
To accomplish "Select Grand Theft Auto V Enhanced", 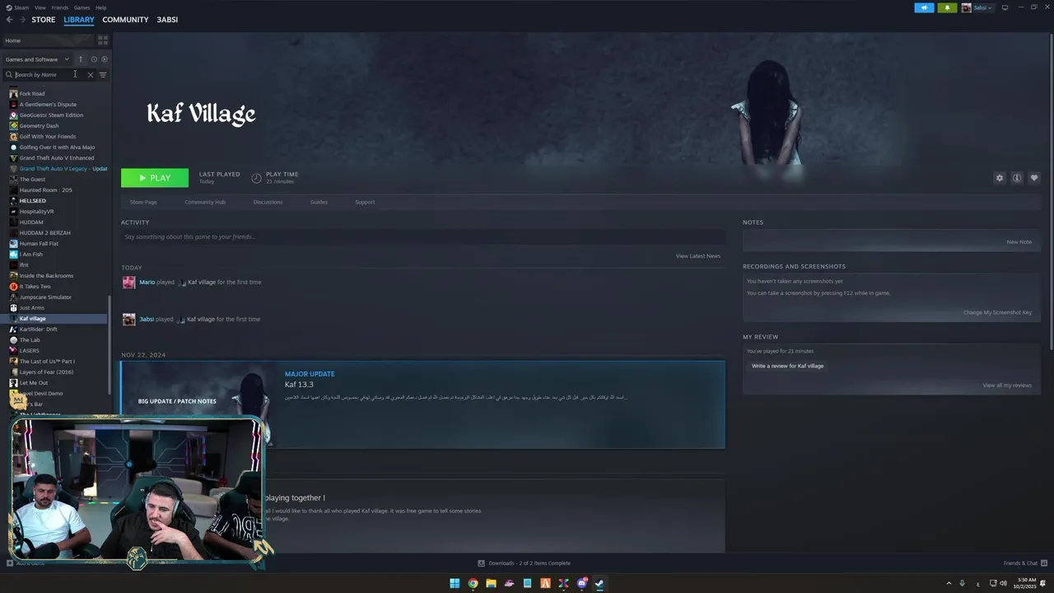I will pos(57,158).
